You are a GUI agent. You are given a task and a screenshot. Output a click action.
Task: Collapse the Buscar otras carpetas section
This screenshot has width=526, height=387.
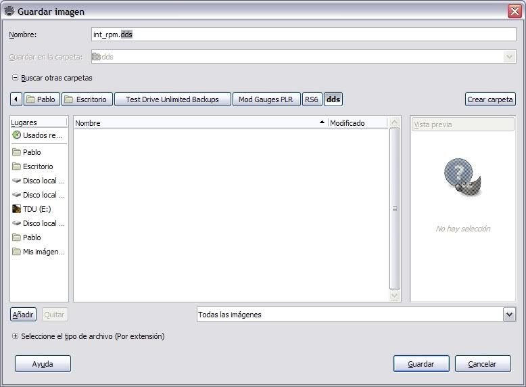[15, 78]
